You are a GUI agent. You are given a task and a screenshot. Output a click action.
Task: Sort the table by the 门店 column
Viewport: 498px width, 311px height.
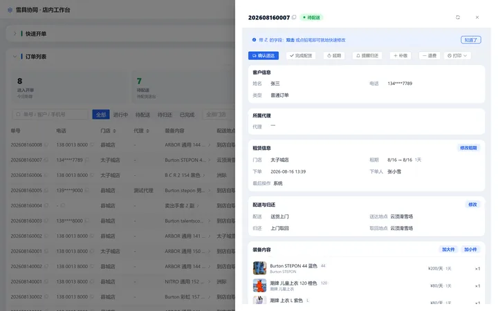(x=114, y=131)
